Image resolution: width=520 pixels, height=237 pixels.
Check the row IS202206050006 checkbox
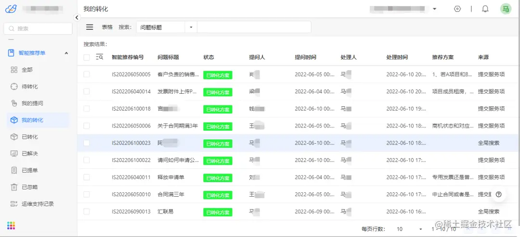pyautogui.click(x=87, y=126)
